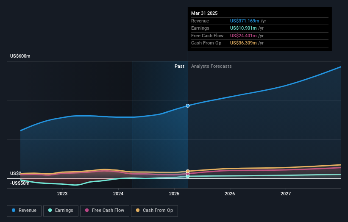Screen dimensions: 348x222
Task: Click the 'Analysts Forecasts' label
Action: click(211, 67)
